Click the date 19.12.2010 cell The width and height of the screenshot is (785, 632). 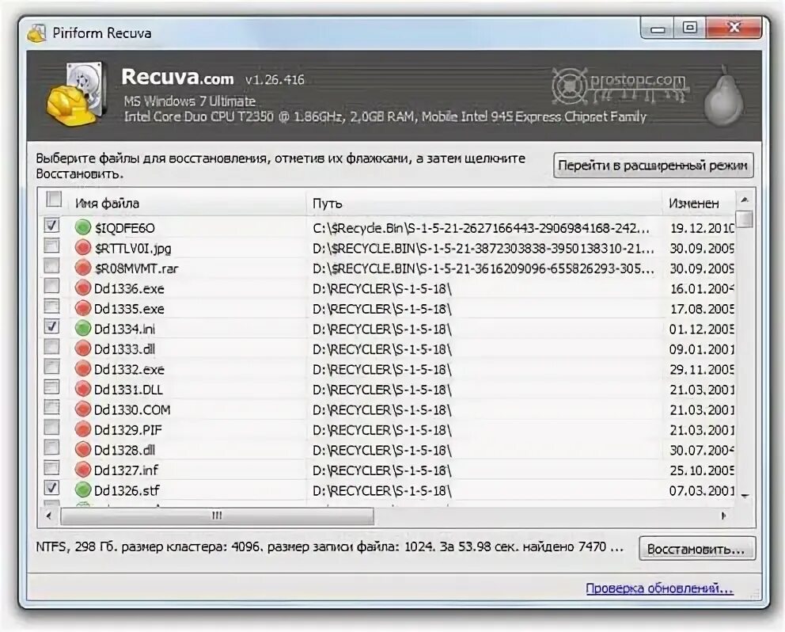tap(702, 228)
